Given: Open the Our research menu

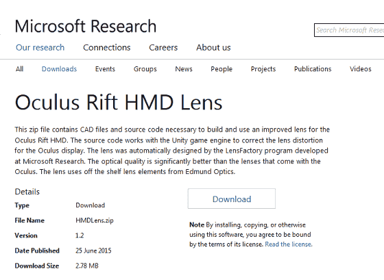Looking at the screenshot, I should coord(40,47).
